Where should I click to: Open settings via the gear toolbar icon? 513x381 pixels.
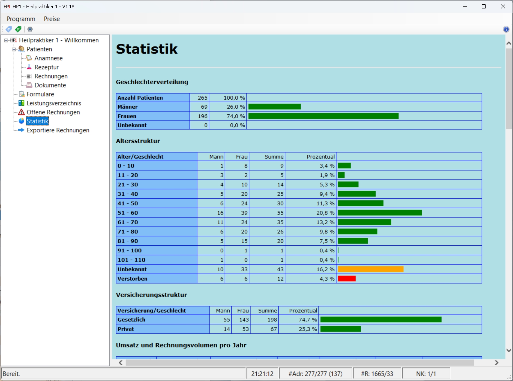[x=30, y=29]
